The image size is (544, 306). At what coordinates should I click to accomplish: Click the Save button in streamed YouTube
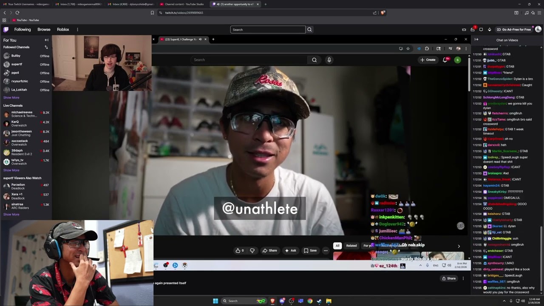[310, 251]
